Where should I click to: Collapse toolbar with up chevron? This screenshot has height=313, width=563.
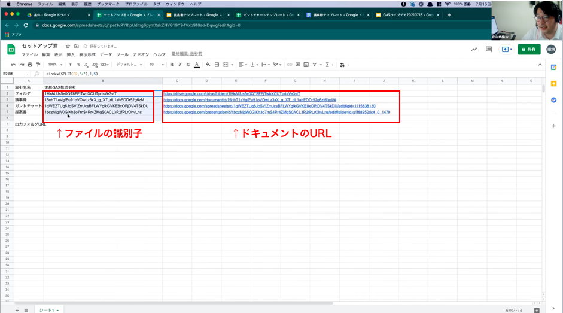[540, 65]
